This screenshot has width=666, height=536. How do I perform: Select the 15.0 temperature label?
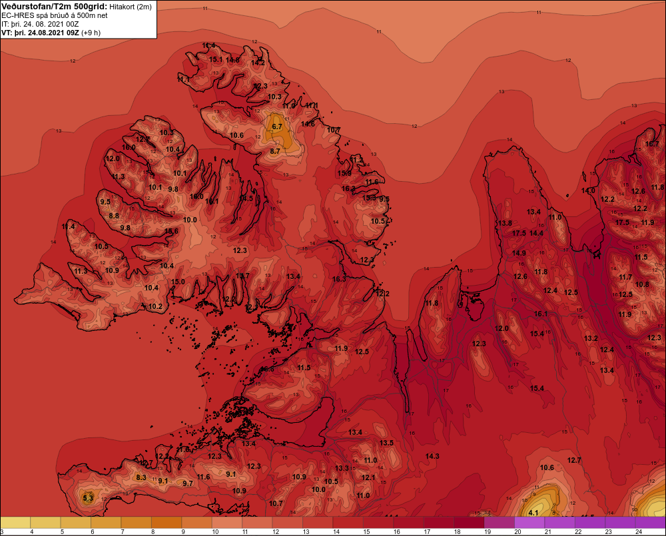tap(178, 282)
